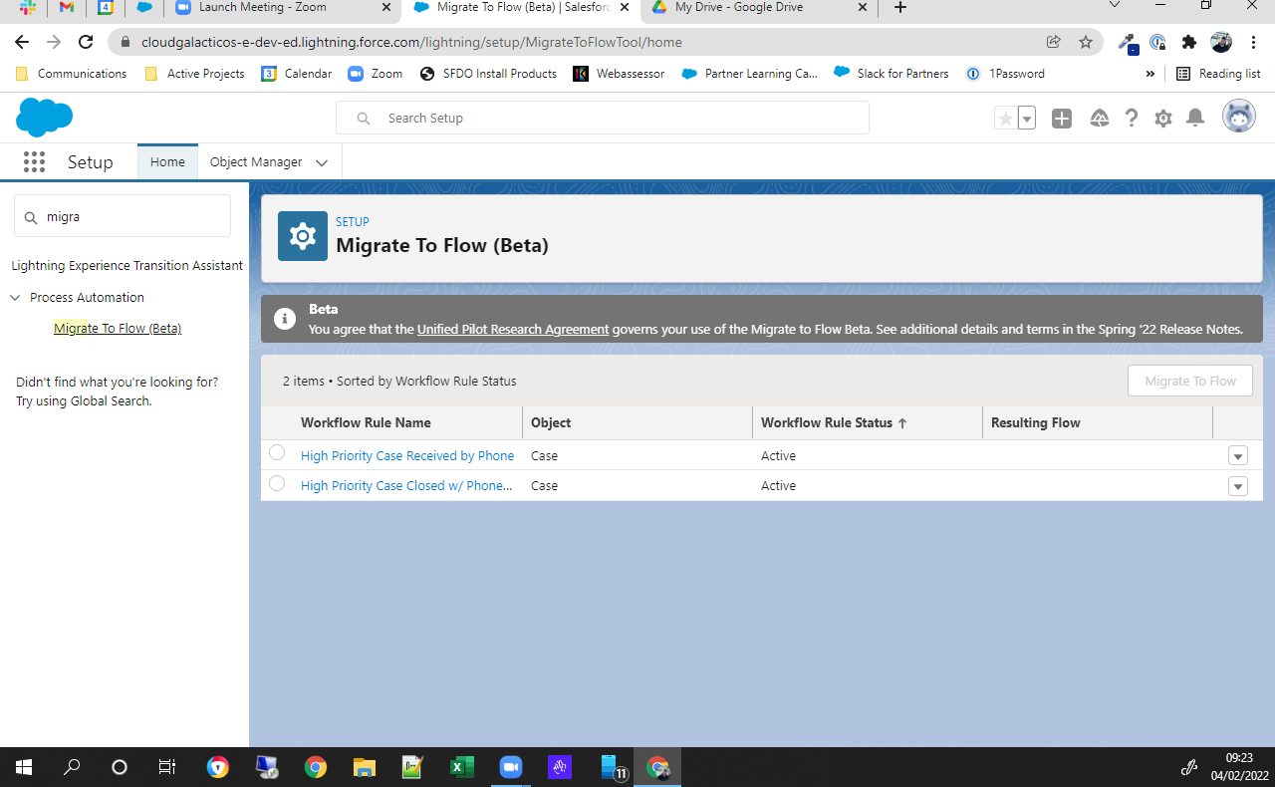
Task: Open the Salesforce Help question mark
Action: point(1132,119)
